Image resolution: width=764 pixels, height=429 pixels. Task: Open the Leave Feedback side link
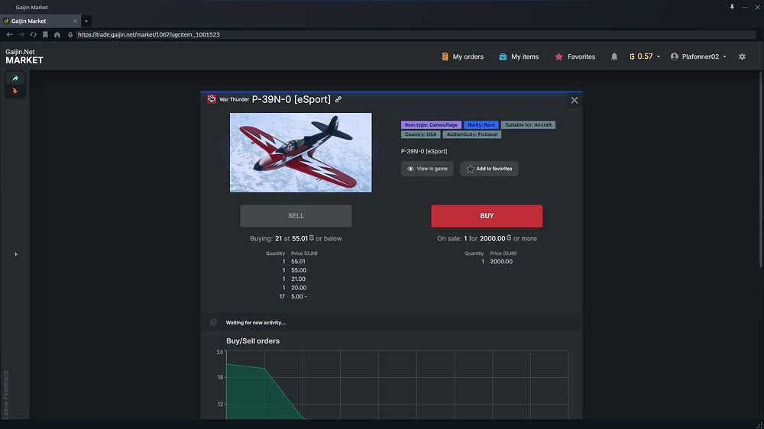click(6, 394)
